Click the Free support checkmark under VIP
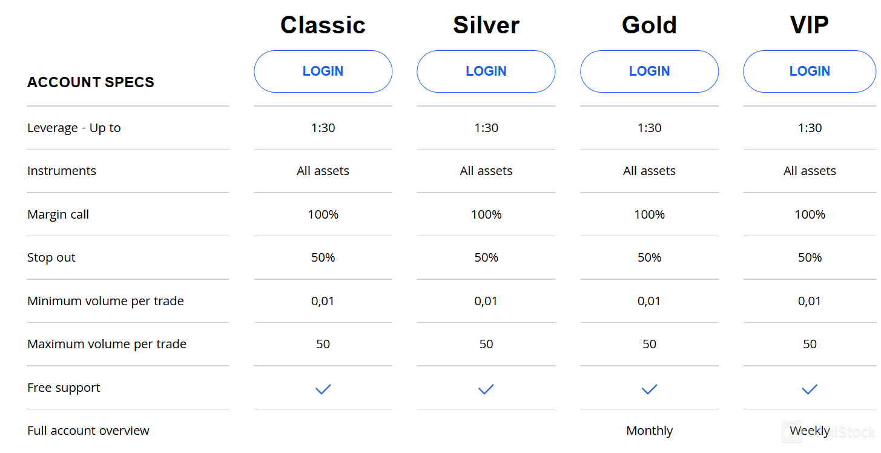Viewport: 881px width, 453px height. click(x=810, y=389)
